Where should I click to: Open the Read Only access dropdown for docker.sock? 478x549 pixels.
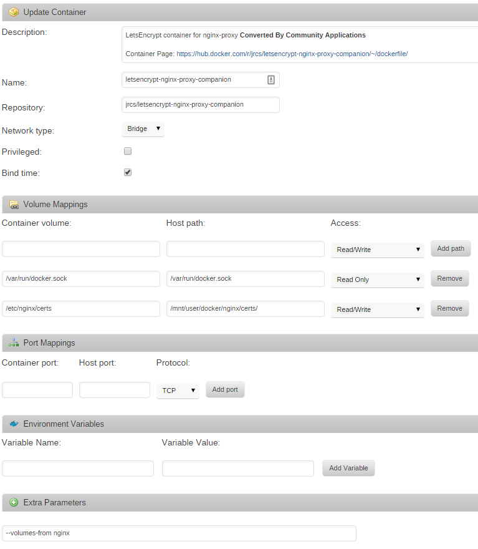tap(378, 279)
